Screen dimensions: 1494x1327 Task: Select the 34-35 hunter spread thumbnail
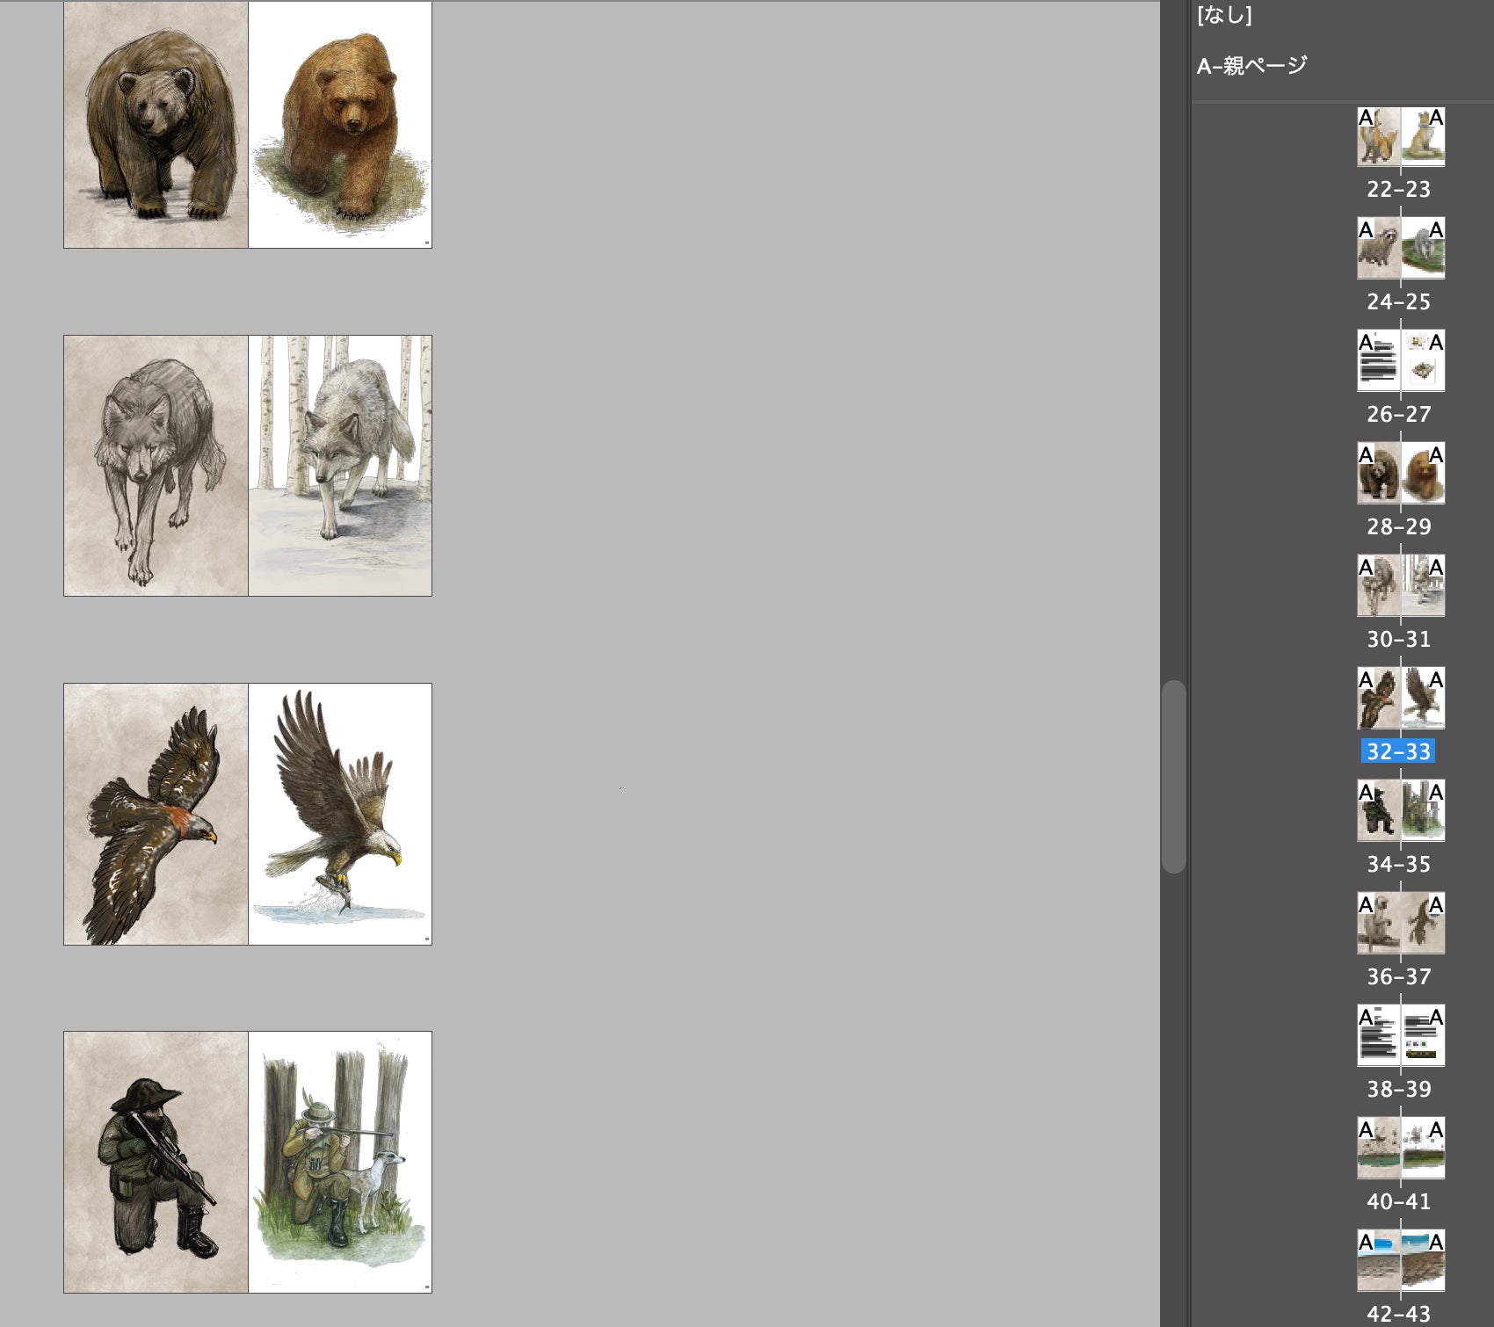click(1400, 811)
